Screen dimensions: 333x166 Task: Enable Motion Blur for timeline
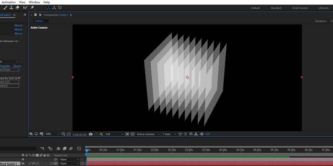(71, 148)
